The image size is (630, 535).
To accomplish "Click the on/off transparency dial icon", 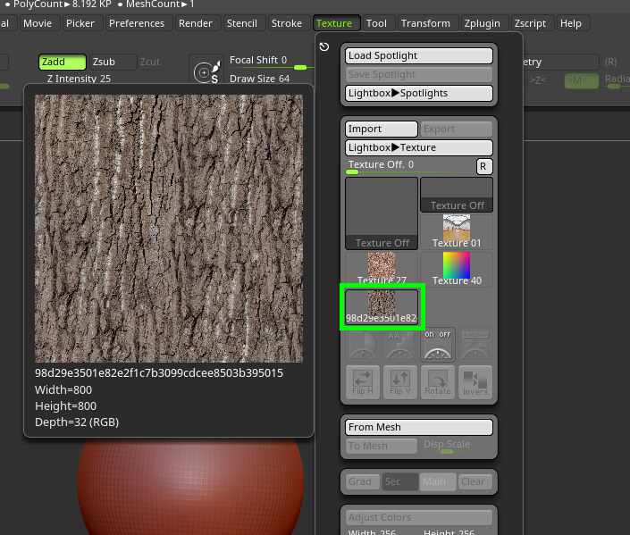I will coord(438,343).
